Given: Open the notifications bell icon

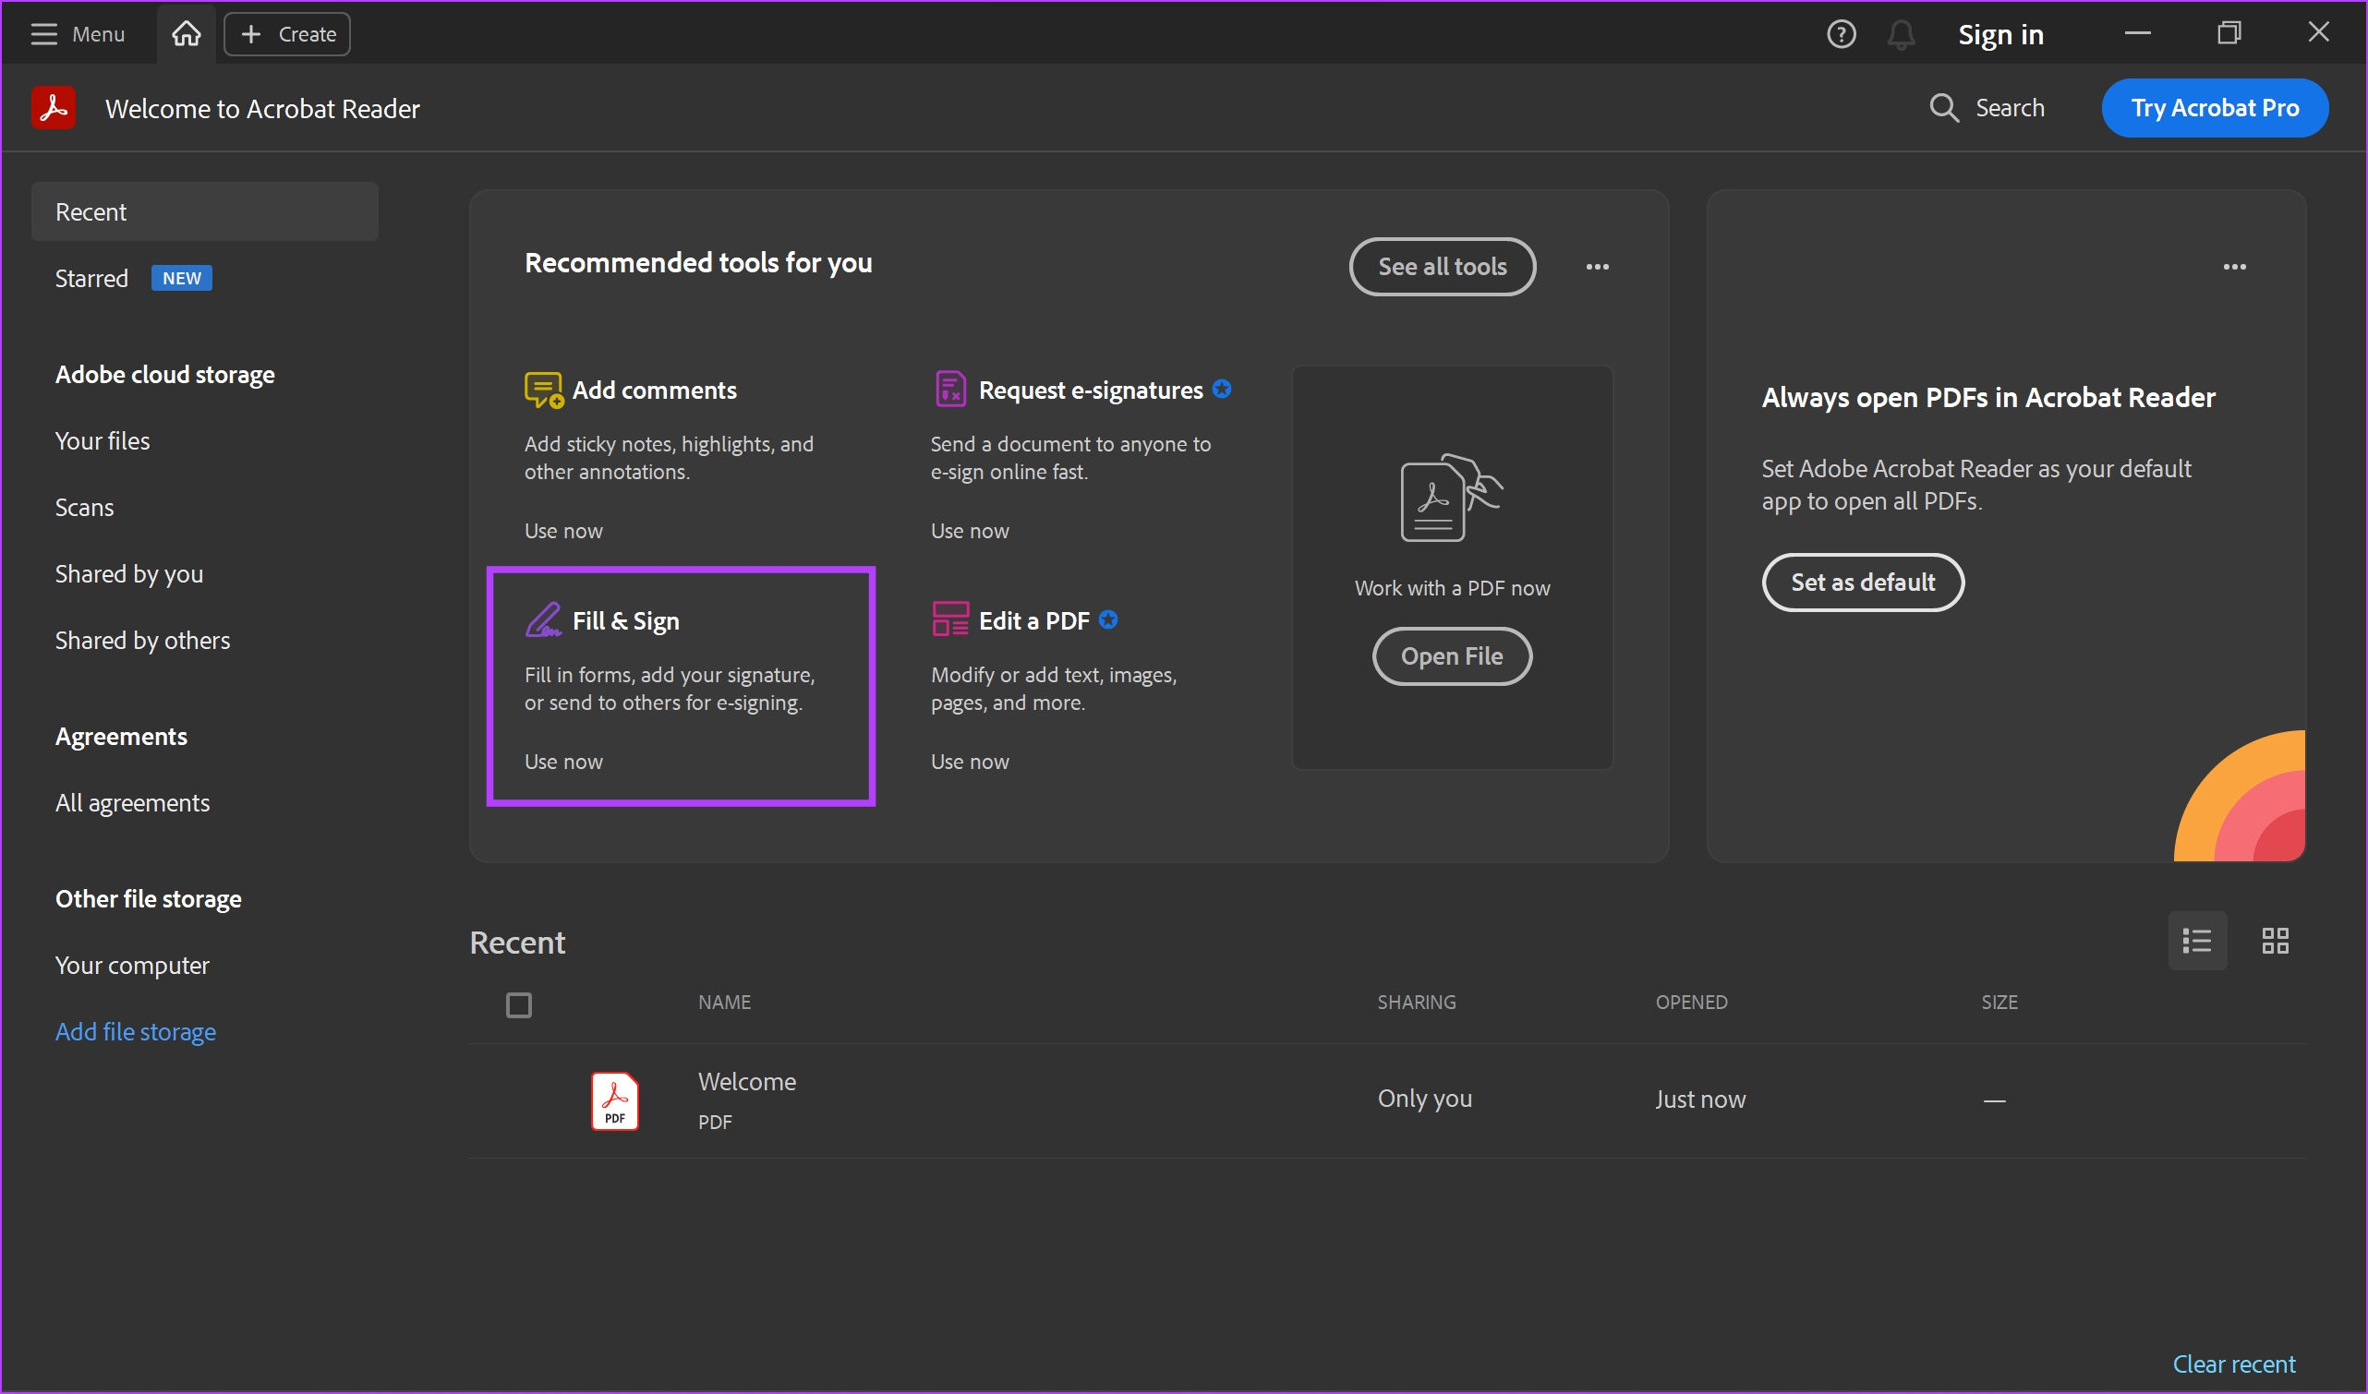Looking at the screenshot, I should tap(1901, 35).
